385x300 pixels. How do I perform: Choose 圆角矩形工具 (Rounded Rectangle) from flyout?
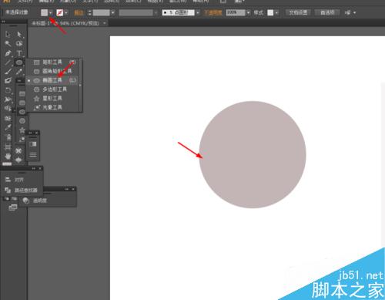tap(52, 71)
